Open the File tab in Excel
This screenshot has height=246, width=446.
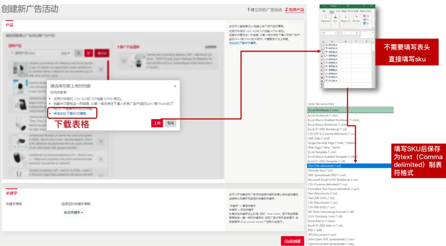tap(324, 11)
